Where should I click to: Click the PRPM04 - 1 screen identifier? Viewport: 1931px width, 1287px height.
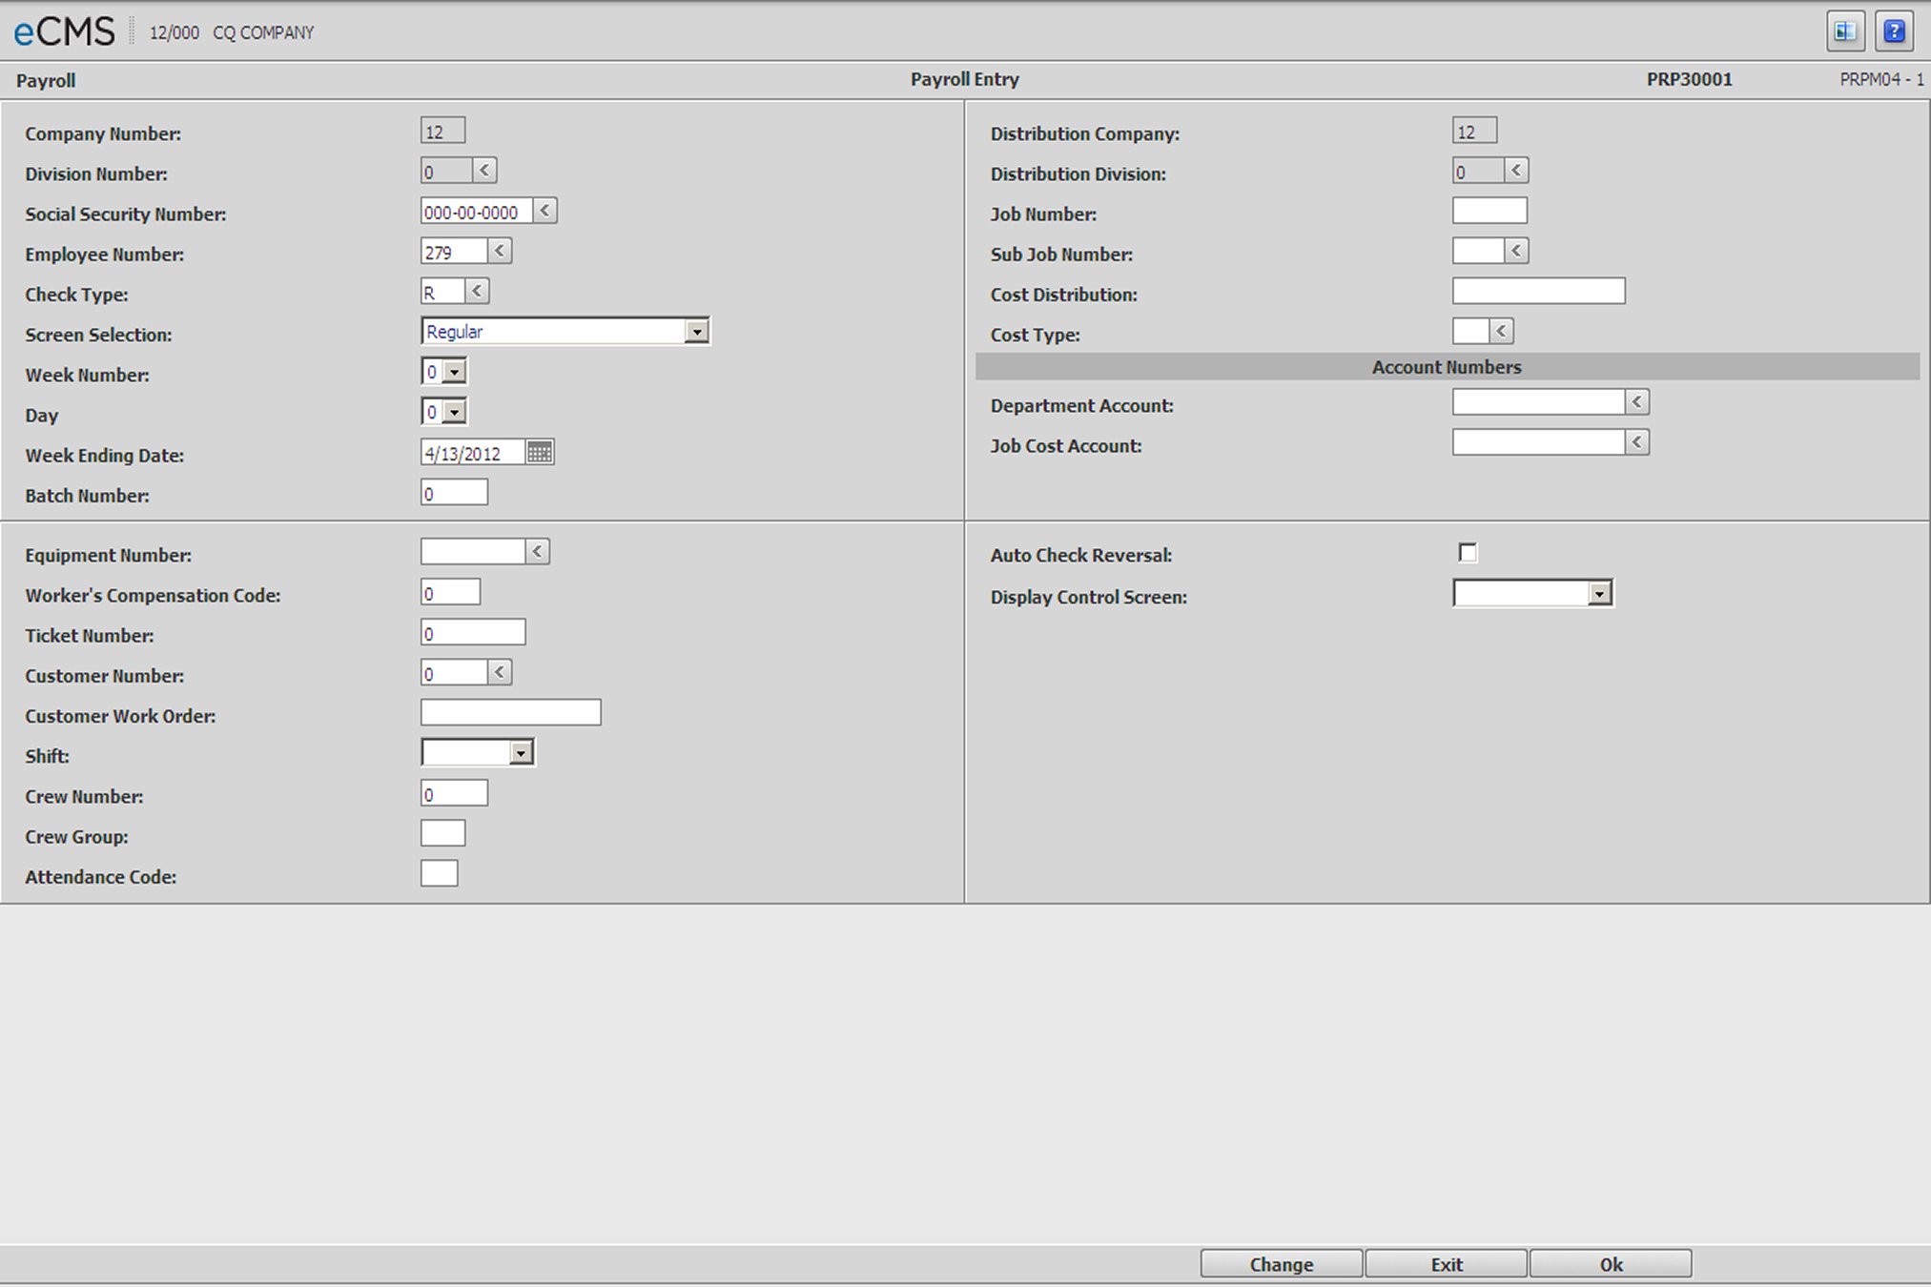point(1881,80)
